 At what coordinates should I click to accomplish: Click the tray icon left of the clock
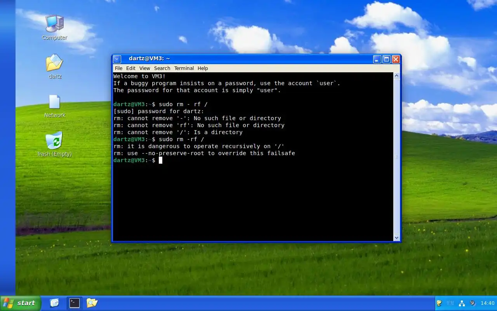tap(473, 303)
